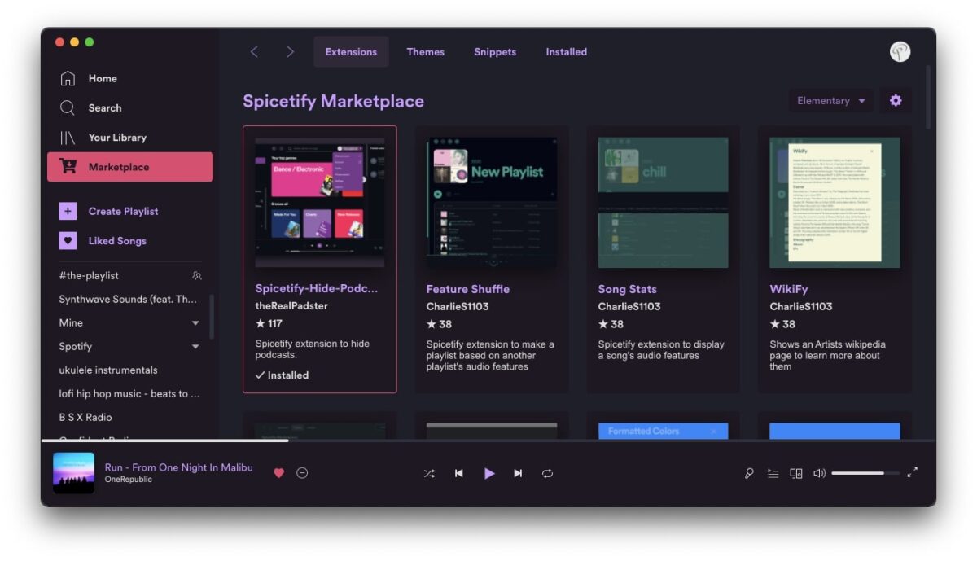Image resolution: width=977 pixels, height=561 pixels.
Task: Adjust the volume slider
Action: 867,472
